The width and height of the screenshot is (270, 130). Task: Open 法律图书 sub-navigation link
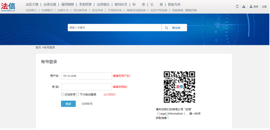[x=47, y=10]
